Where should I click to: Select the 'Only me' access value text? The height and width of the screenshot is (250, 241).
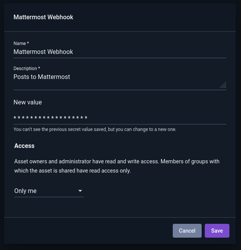tap(25, 191)
